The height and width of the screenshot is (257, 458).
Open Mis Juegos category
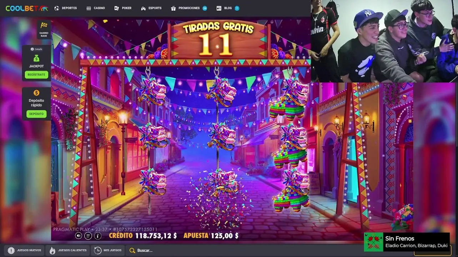[x=108, y=250]
